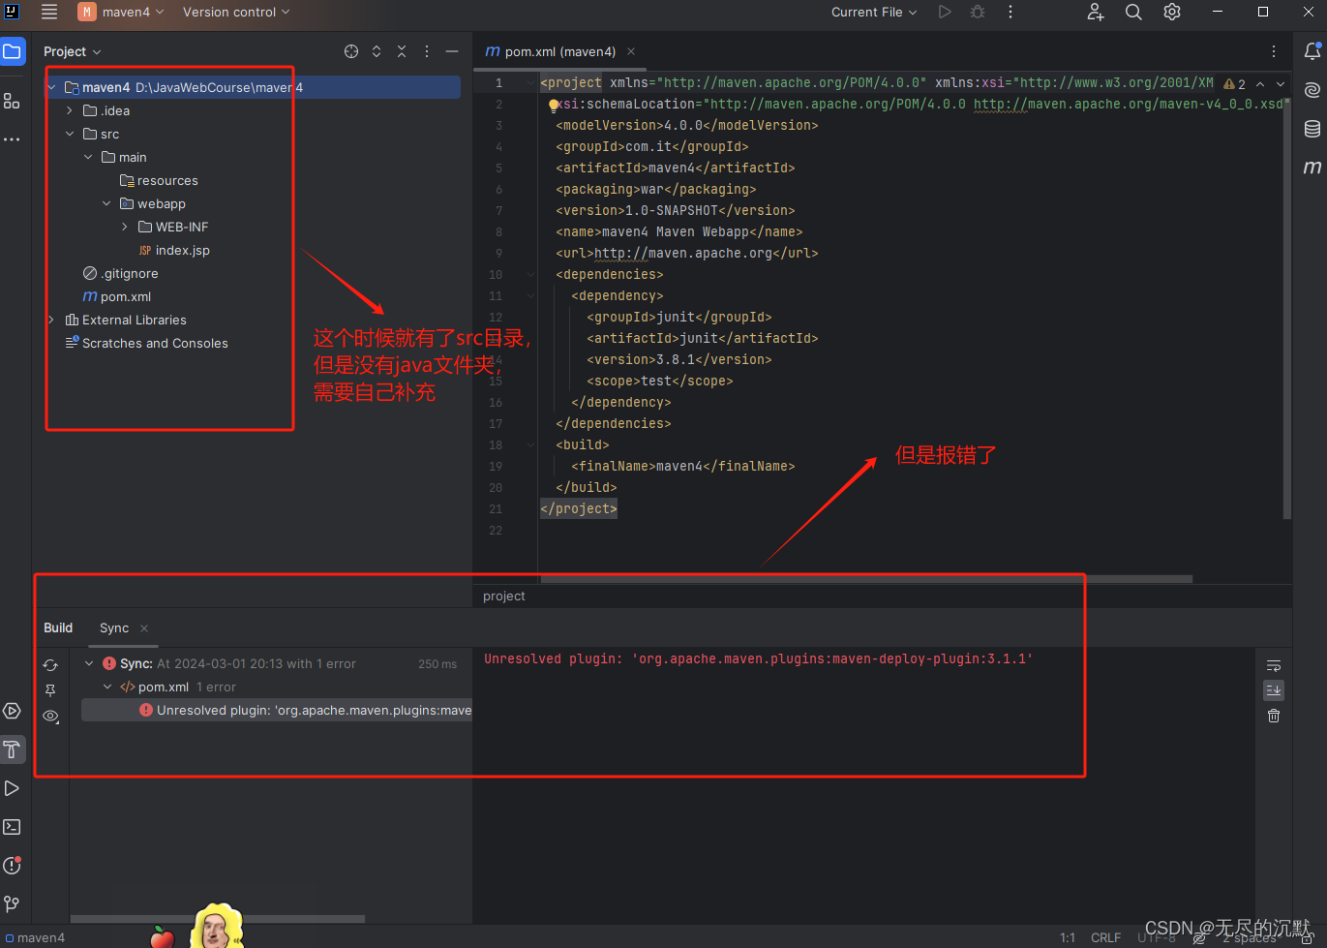
Task: Open the Project tool window folder icon
Action: pyautogui.click(x=12, y=51)
